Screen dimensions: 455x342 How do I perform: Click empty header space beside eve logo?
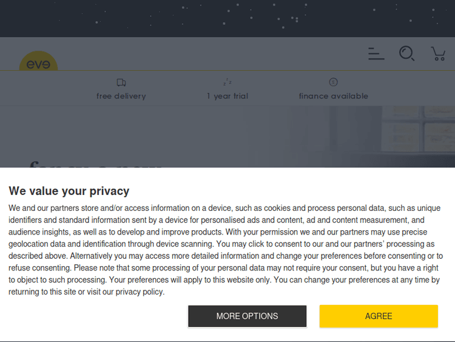click(212, 55)
